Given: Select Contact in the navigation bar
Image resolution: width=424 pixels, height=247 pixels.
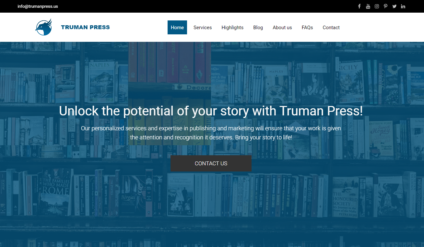Looking at the screenshot, I should pyautogui.click(x=331, y=27).
